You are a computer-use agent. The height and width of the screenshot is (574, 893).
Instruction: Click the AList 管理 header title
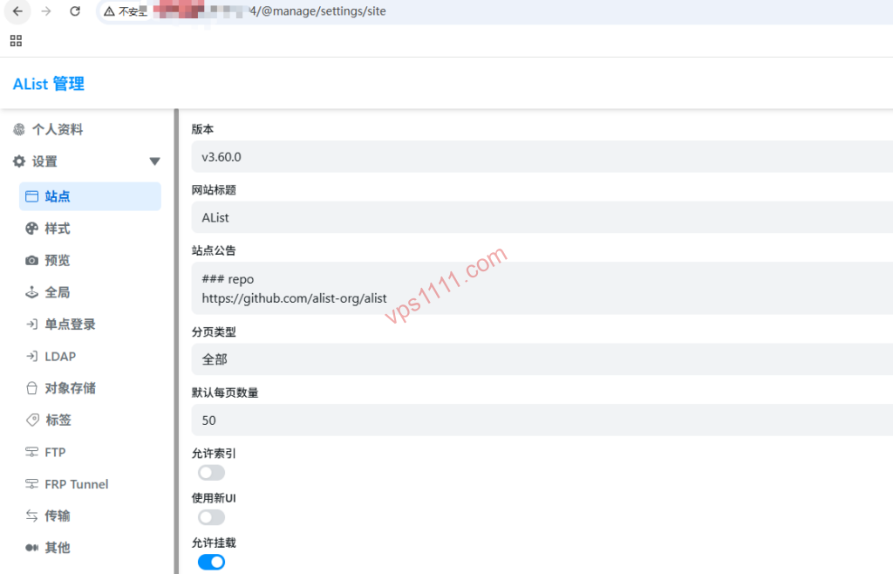coord(49,84)
